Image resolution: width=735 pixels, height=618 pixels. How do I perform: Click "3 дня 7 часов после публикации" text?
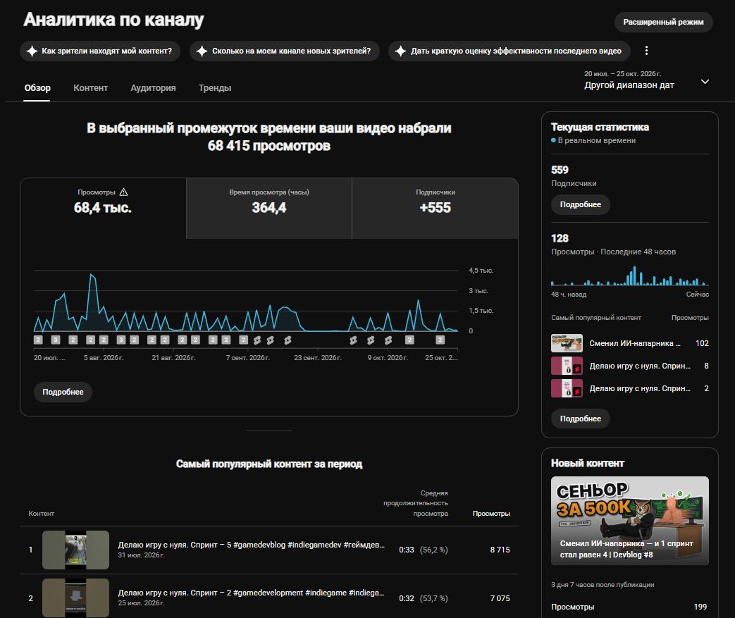[603, 585]
